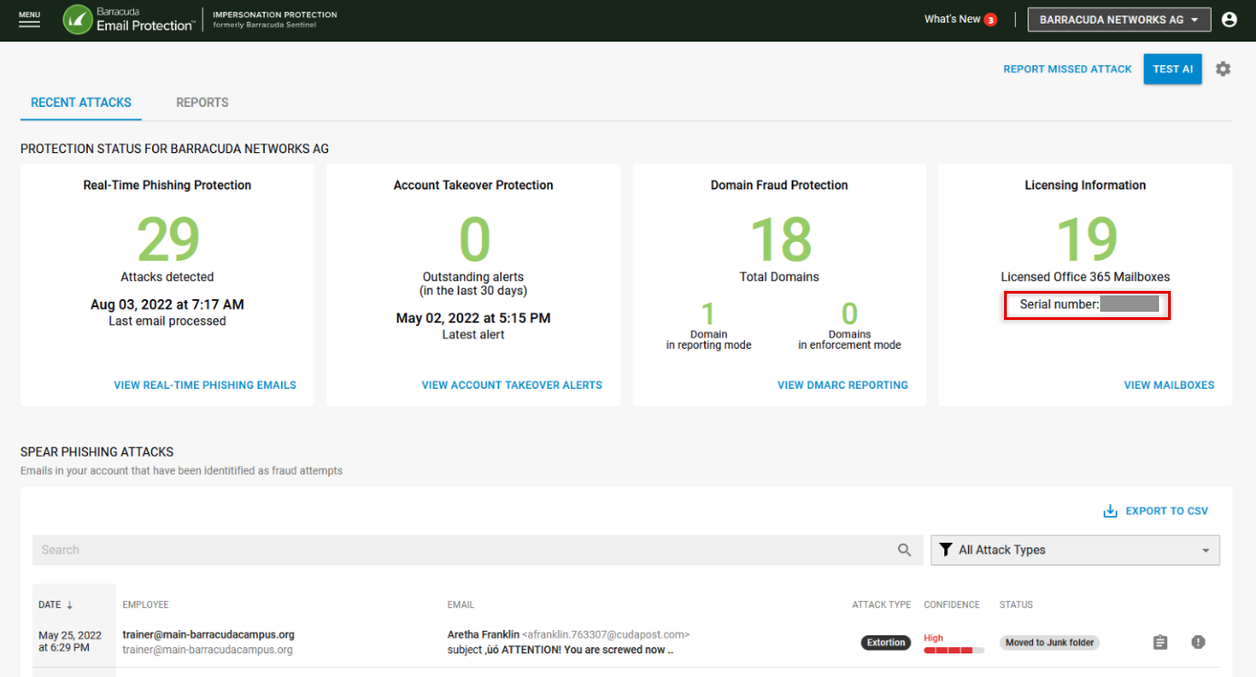Click '1 Domain in reporting mode' figure

pos(709,314)
